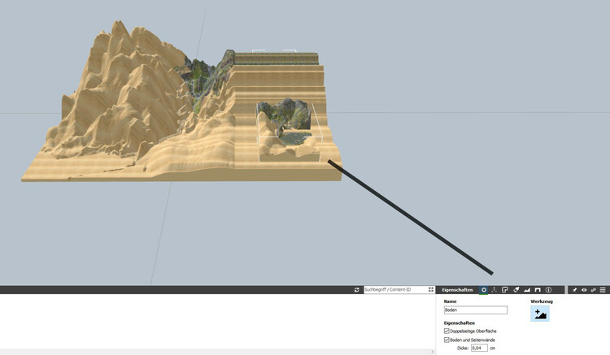
Task: Click the arch-shaped icon in properties bar
Action: click(x=538, y=290)
